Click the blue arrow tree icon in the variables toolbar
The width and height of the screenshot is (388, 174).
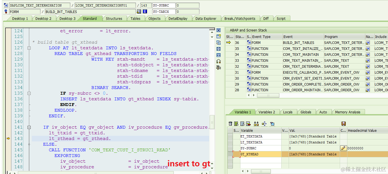(x=264, y=124)
